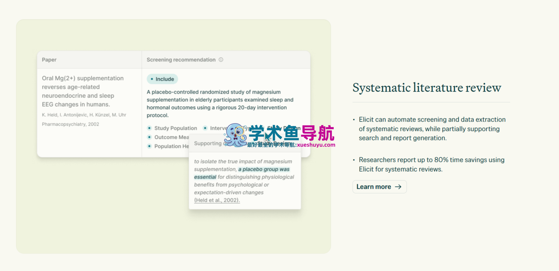Screen dimensions: 559x271
Task: Select the Outcome Measure criterion bullet
Action: pyautogui.click(x=150, y=137)
